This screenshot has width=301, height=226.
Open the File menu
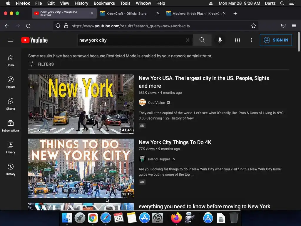[x=39, y=3]
